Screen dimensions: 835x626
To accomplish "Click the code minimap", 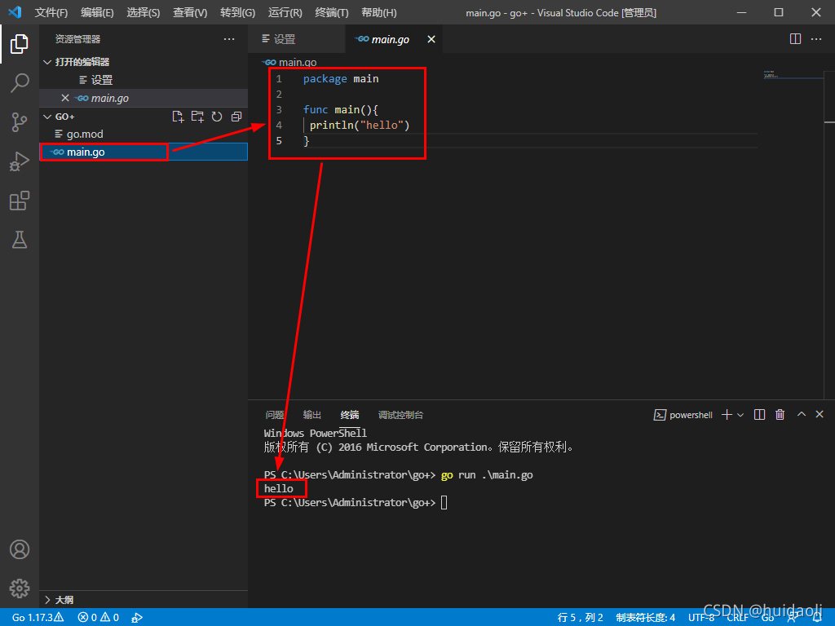I will click(x=793, y=74).
